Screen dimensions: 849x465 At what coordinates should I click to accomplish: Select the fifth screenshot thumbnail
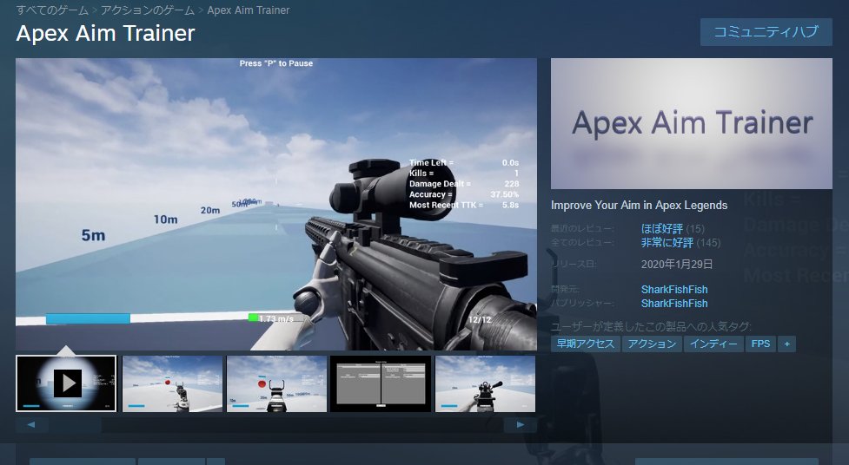485,383
